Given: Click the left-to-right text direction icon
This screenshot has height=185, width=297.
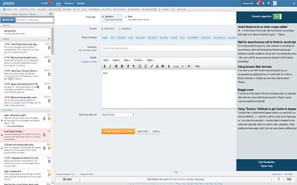Looking at the screenshot, I should [128, 66].
